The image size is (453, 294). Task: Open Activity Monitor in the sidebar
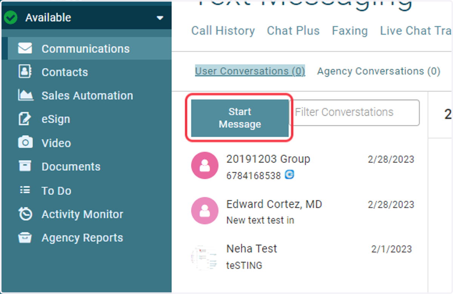(x=86, y=214)
